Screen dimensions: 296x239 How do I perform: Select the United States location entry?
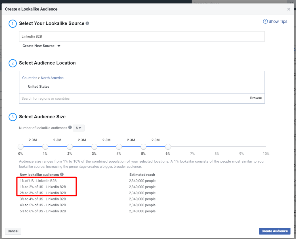39,87
